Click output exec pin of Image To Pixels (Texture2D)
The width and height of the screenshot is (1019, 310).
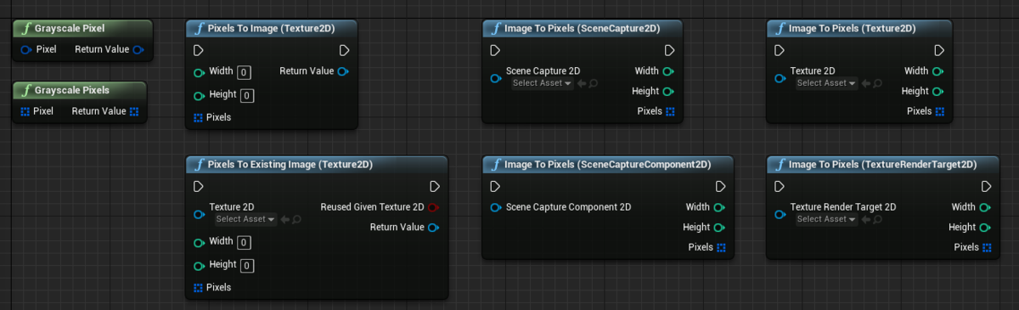click(x=939, y=50)
